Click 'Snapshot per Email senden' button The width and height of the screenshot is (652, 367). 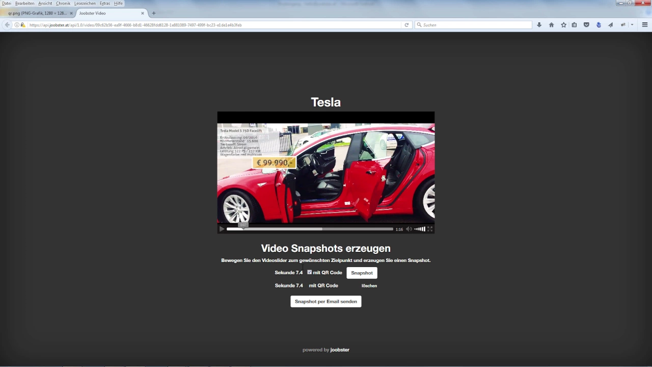coord(326,301)
